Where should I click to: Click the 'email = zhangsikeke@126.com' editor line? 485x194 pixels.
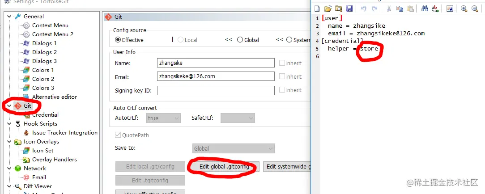click(376, 34)
